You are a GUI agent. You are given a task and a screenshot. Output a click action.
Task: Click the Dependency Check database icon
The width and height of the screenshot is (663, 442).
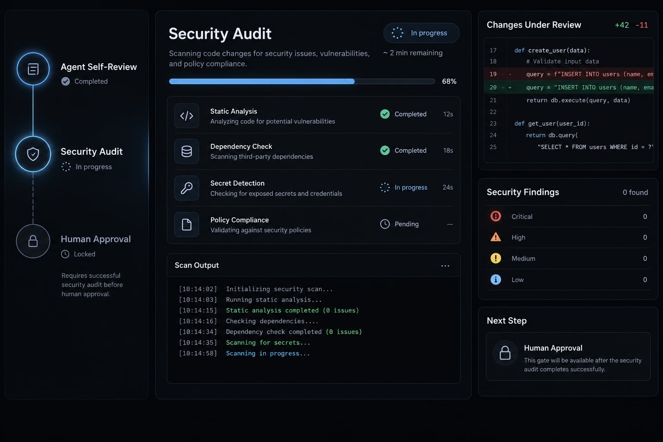click(x=186, y=151)
